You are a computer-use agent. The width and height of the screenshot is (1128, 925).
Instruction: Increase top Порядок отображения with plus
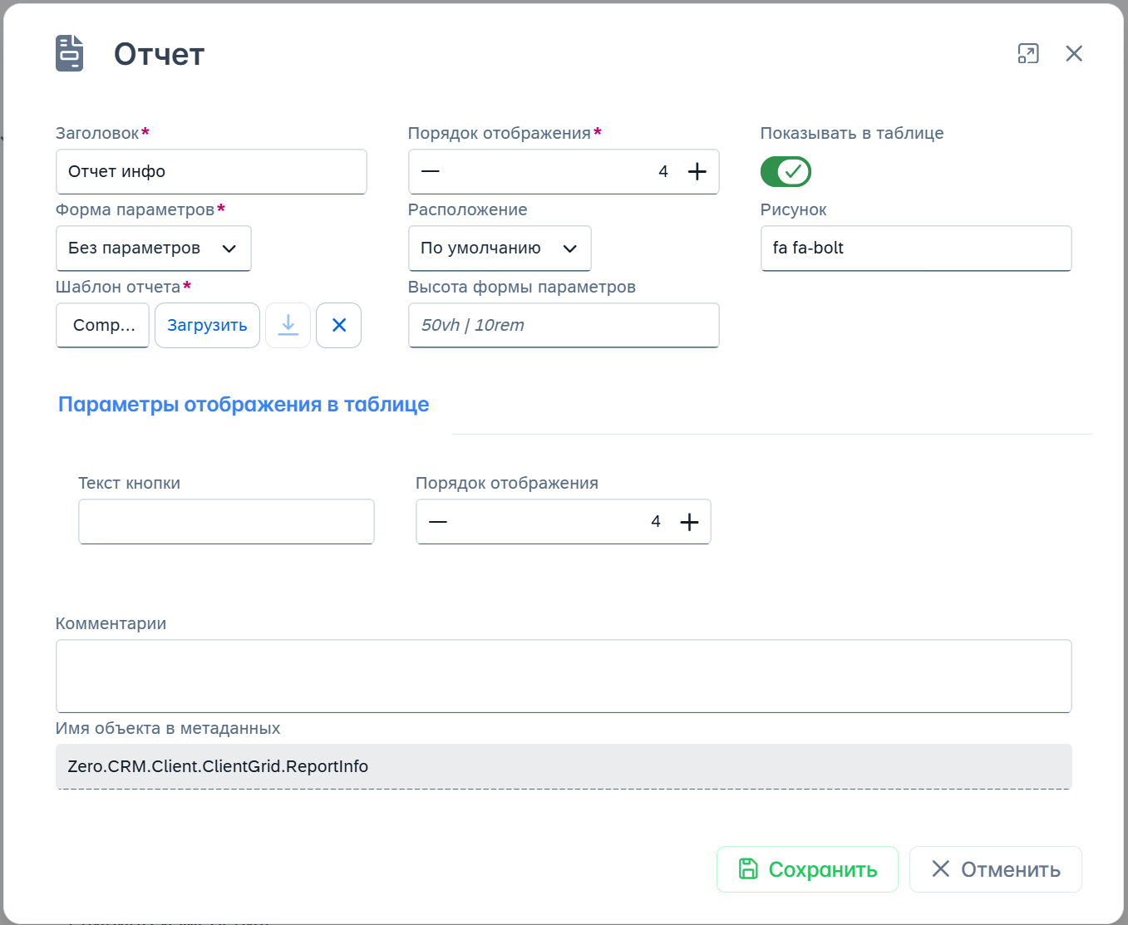click(x=697, y=172)
